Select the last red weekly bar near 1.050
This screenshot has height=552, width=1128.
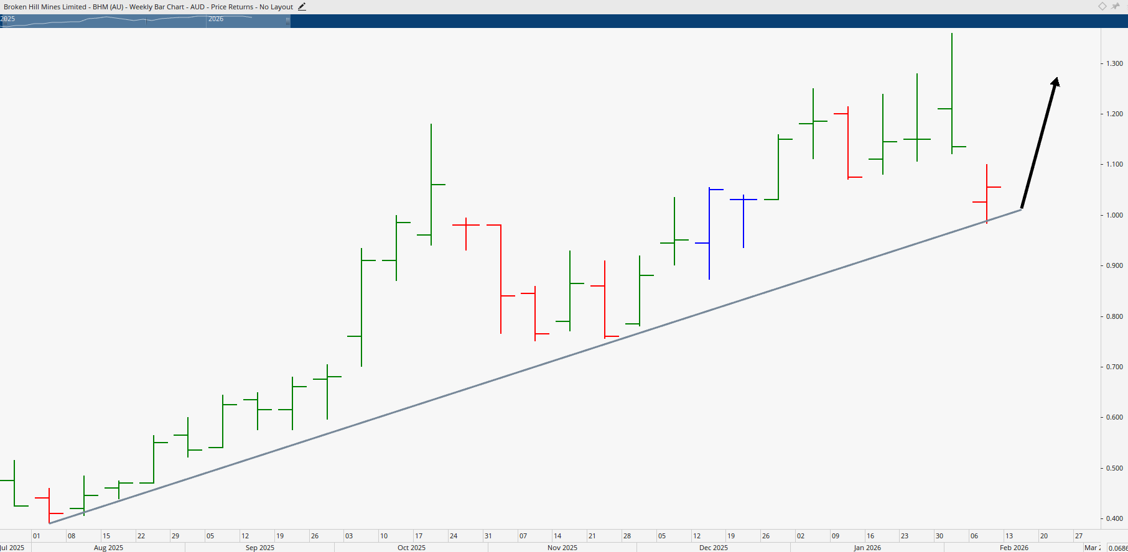coord(987,193)
